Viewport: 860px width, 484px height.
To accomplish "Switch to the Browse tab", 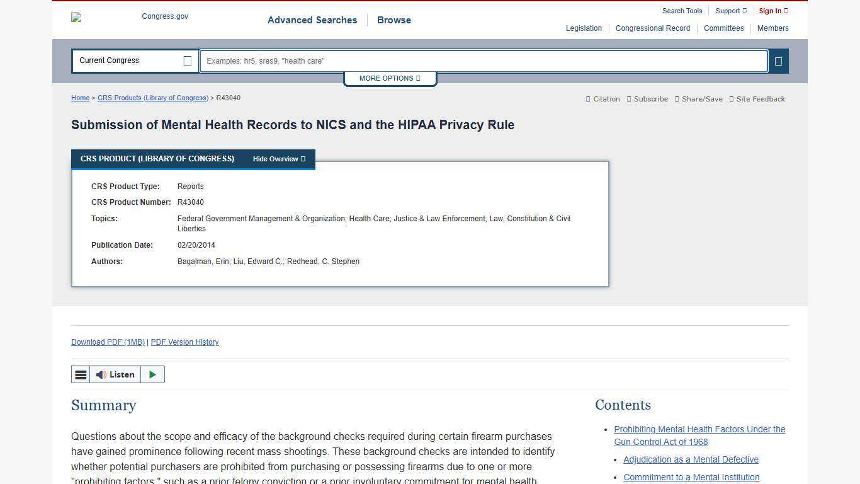I will click(x=393, y=20).
